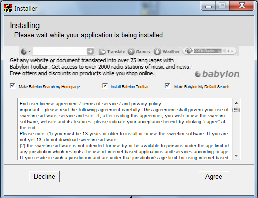This screenshot has height=198, width=258.
Task: Click scroll down arrow in license box
Action: pos(236,156)
